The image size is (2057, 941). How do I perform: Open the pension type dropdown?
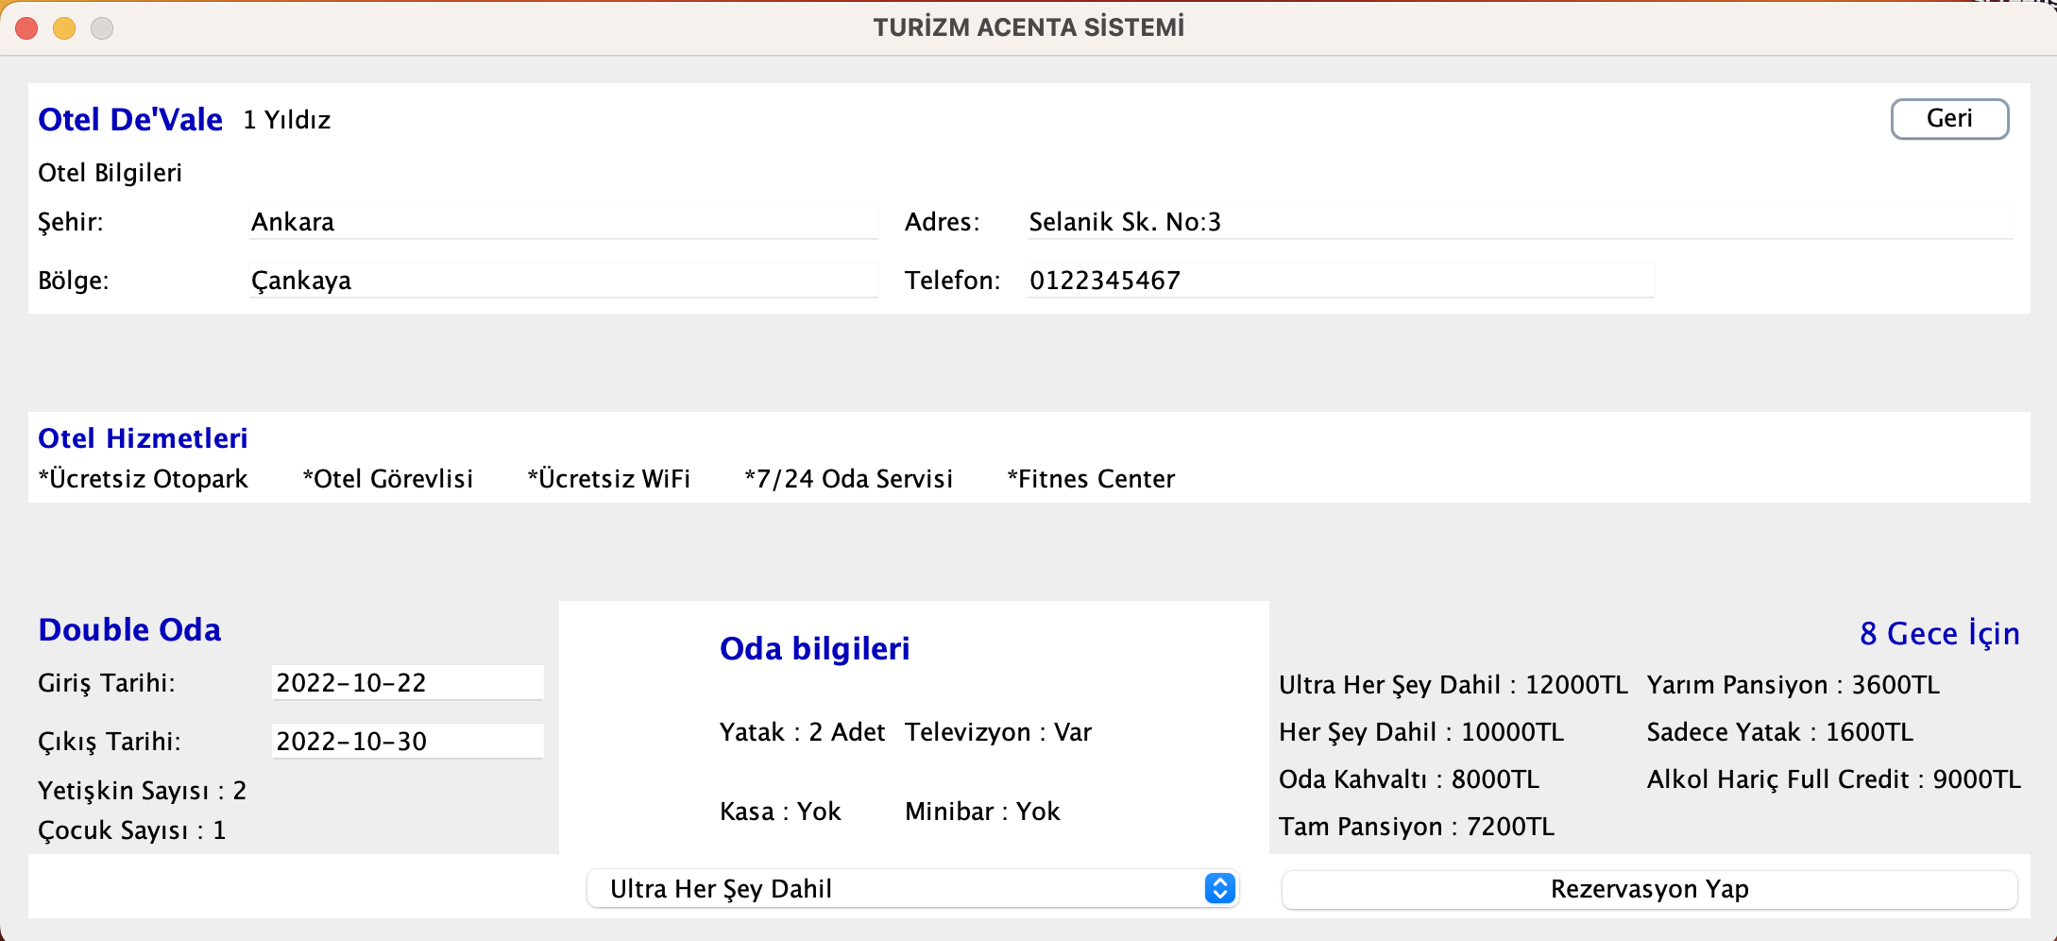[912, 889]
